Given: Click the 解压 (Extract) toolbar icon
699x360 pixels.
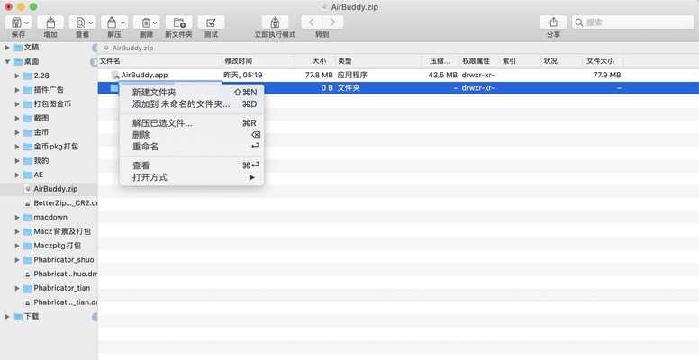Looking at the screenshot, I should point(113,22).
